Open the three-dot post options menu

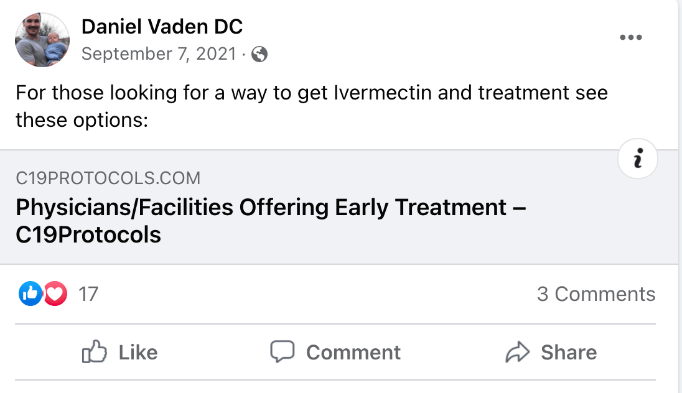click(x=631, y=37)
